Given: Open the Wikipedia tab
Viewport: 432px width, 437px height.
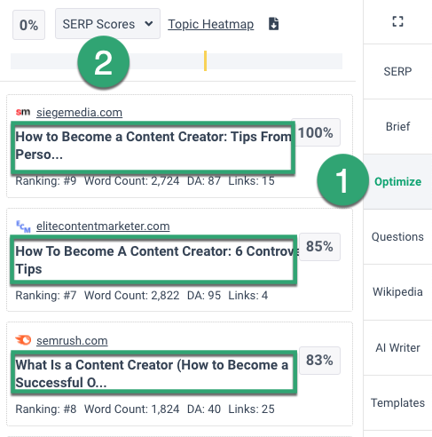Looking at the screenshot, I should [397, 292].
